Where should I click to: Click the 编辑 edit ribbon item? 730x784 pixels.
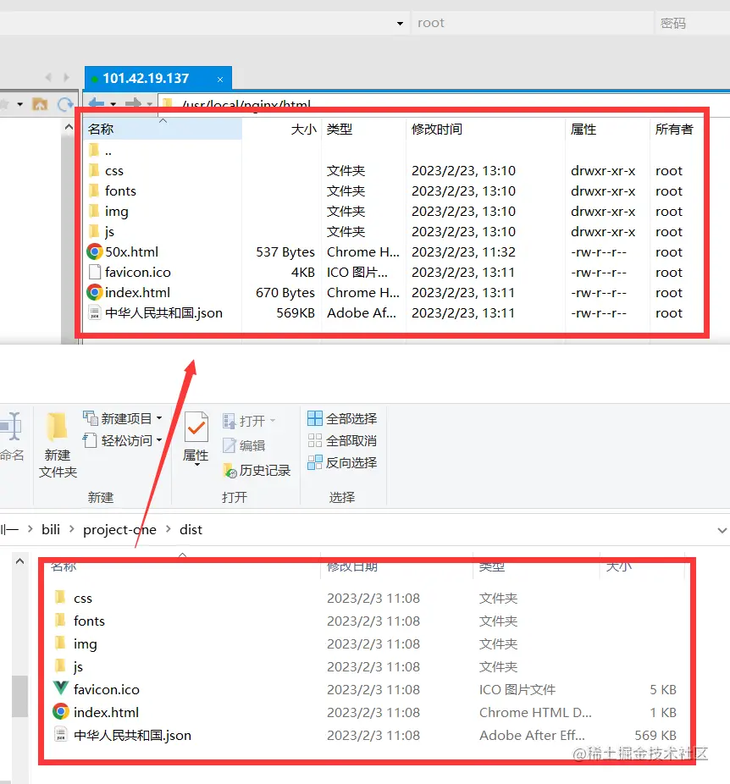click(244, 445)
